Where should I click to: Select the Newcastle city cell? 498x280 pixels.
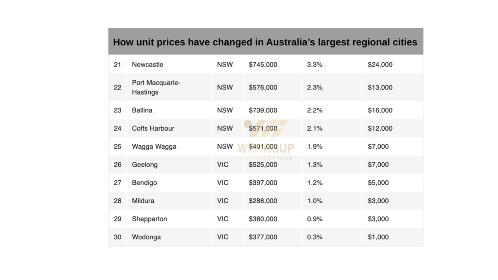point(147,65)
